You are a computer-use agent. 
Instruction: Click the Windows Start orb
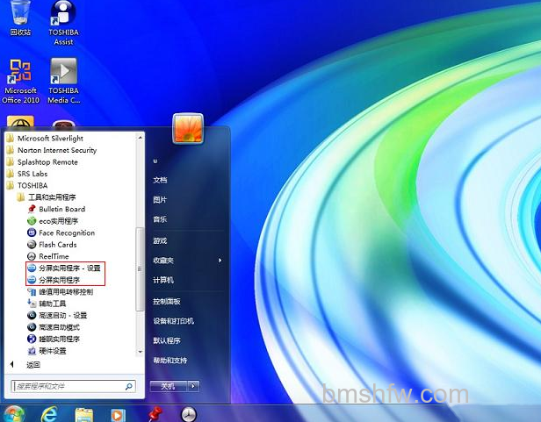[x=13, y=414]
